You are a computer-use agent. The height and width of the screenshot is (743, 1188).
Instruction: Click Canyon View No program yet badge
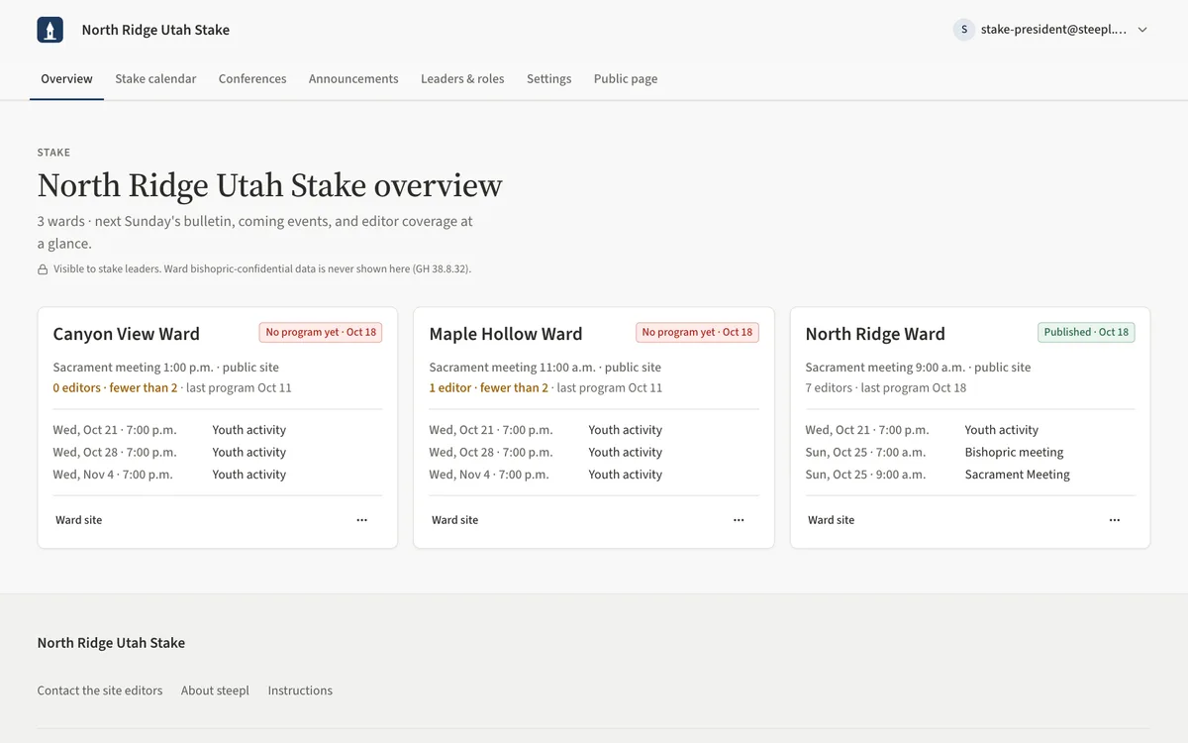(321, 332)
